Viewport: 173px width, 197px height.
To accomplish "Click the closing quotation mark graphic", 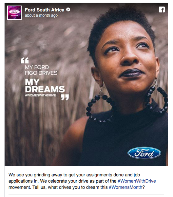I will click(x=65, y=97).
